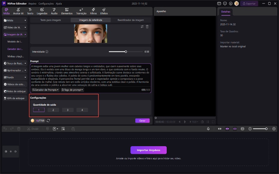The height and width of the screenshot is (174, 279).
Task: Open the Tags de prompt dropdown
Action: 73,90
